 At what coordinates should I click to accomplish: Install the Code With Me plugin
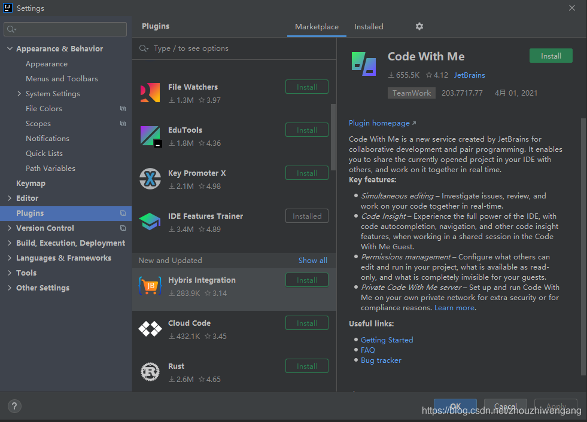pos(550,56)
